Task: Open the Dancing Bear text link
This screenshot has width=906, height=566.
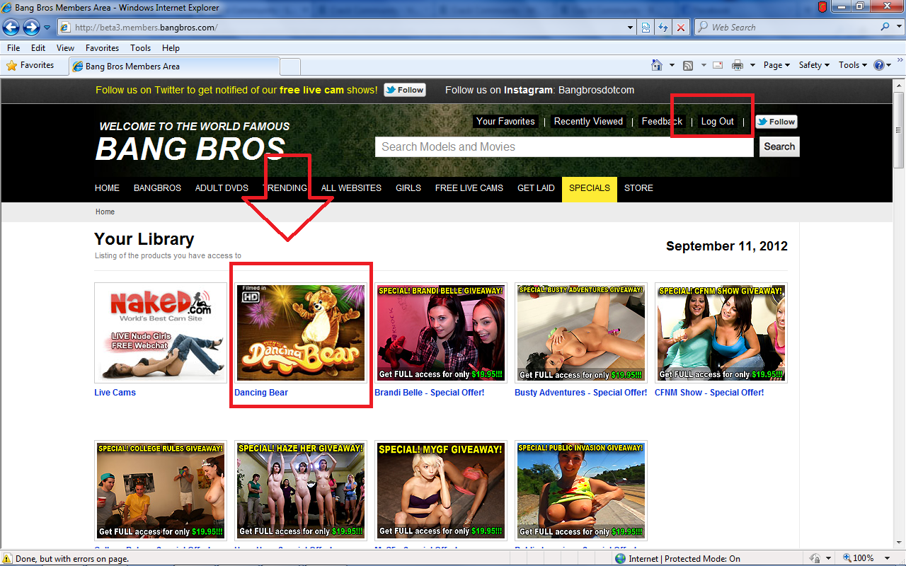Action: 261,393
